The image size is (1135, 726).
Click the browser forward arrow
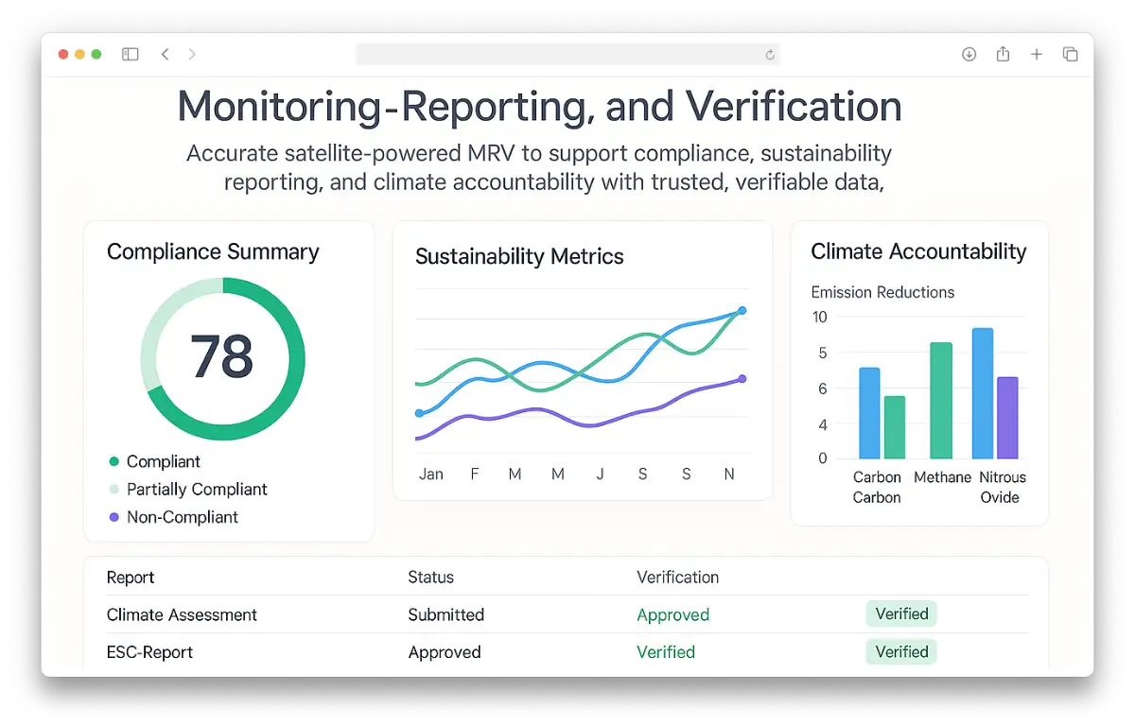click(x=192, y=55)
